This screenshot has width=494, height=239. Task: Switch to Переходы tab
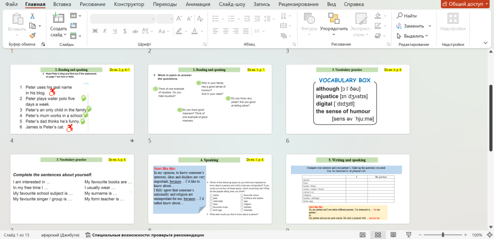[165, 4]
